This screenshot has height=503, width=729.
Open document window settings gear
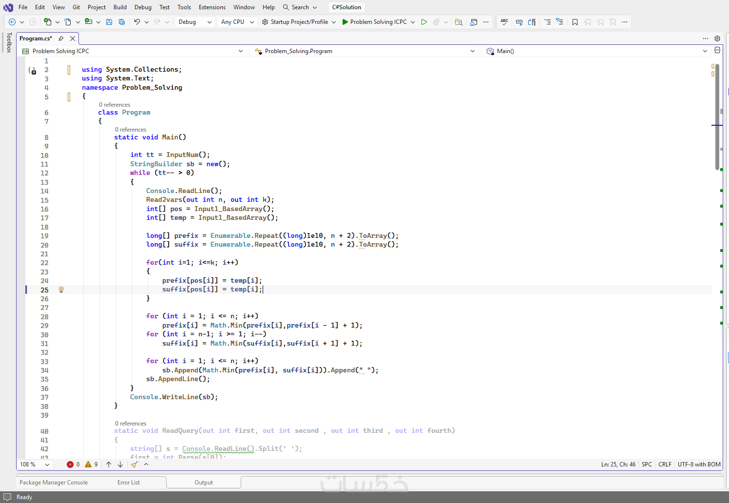717,39
